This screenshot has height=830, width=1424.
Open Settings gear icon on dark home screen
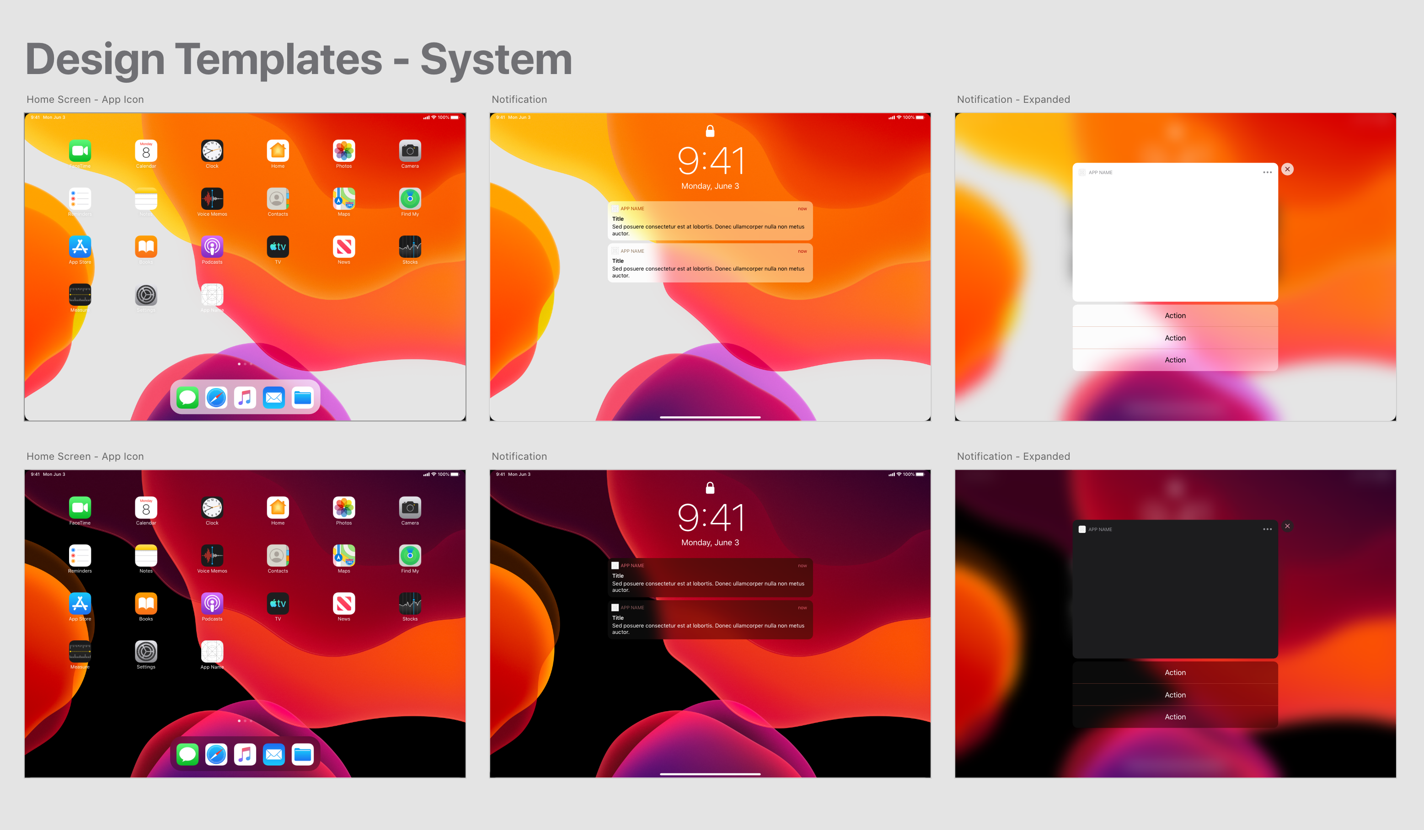[146, 652]
